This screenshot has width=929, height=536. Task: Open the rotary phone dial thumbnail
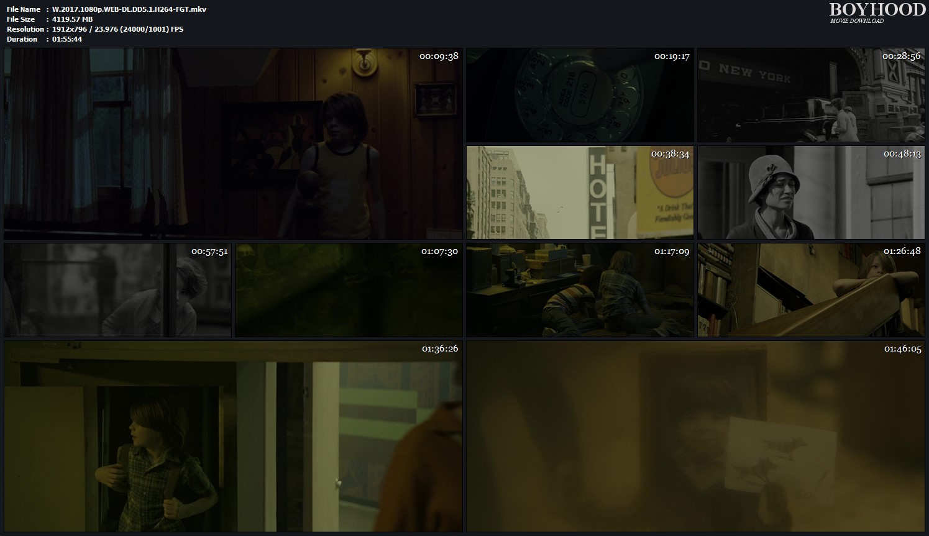(x=579, y=96)
